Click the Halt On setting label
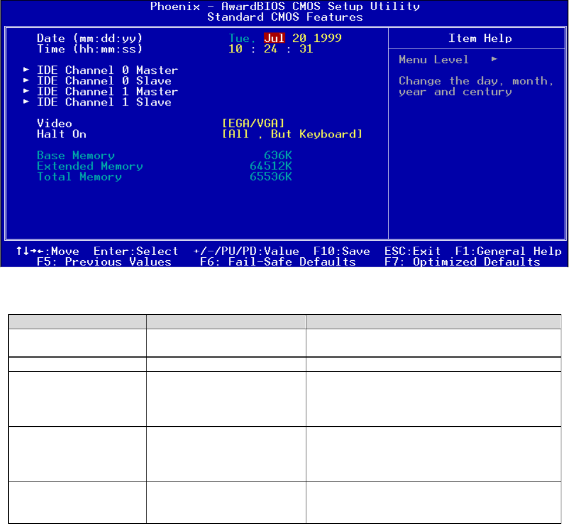The width and height of the screenshot is (569, 524). [62, 134]
